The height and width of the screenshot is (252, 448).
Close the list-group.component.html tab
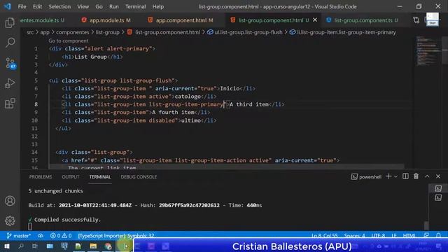[x=315, y=20]
